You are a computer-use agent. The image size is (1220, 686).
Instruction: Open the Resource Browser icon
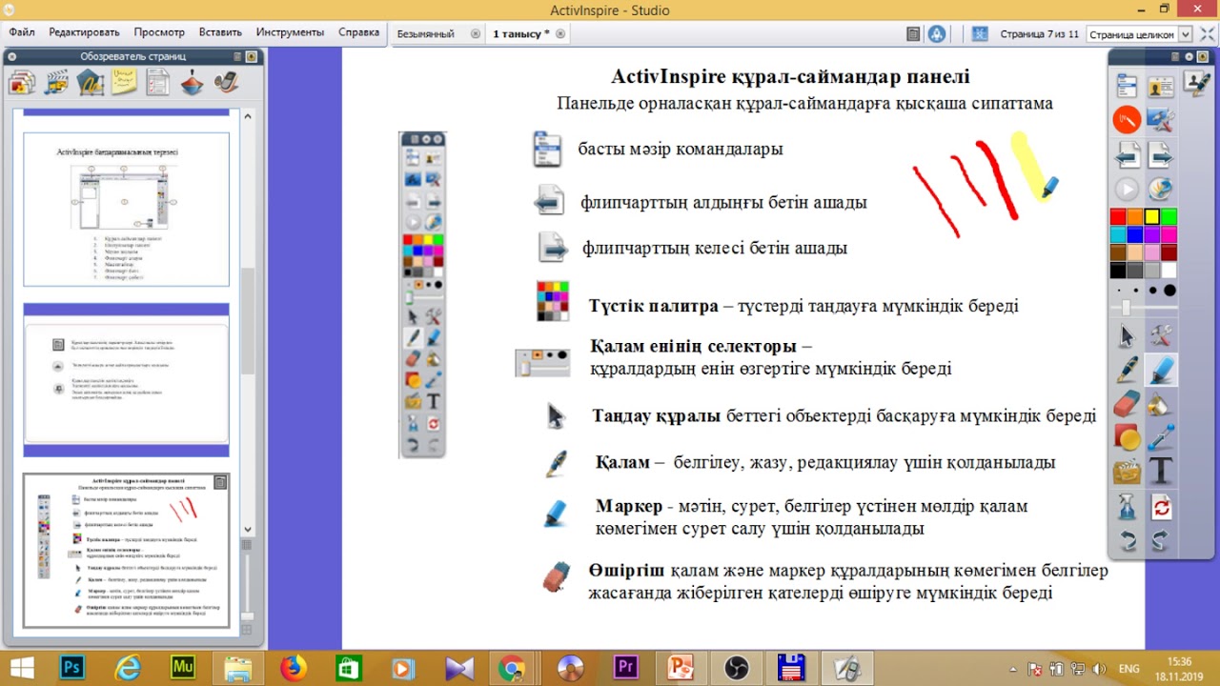[56, 82]
